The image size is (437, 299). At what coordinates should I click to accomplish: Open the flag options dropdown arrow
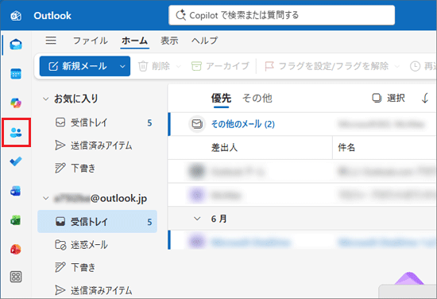397,66
